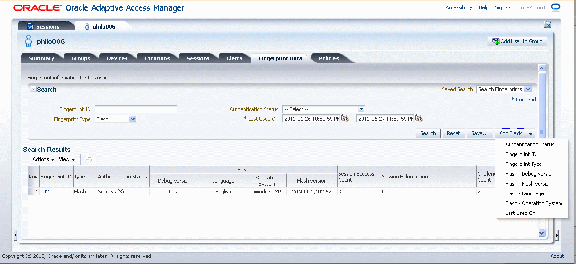Click the Sign Out link
This screenshot has width=576, height=264.
coord(505,7)
